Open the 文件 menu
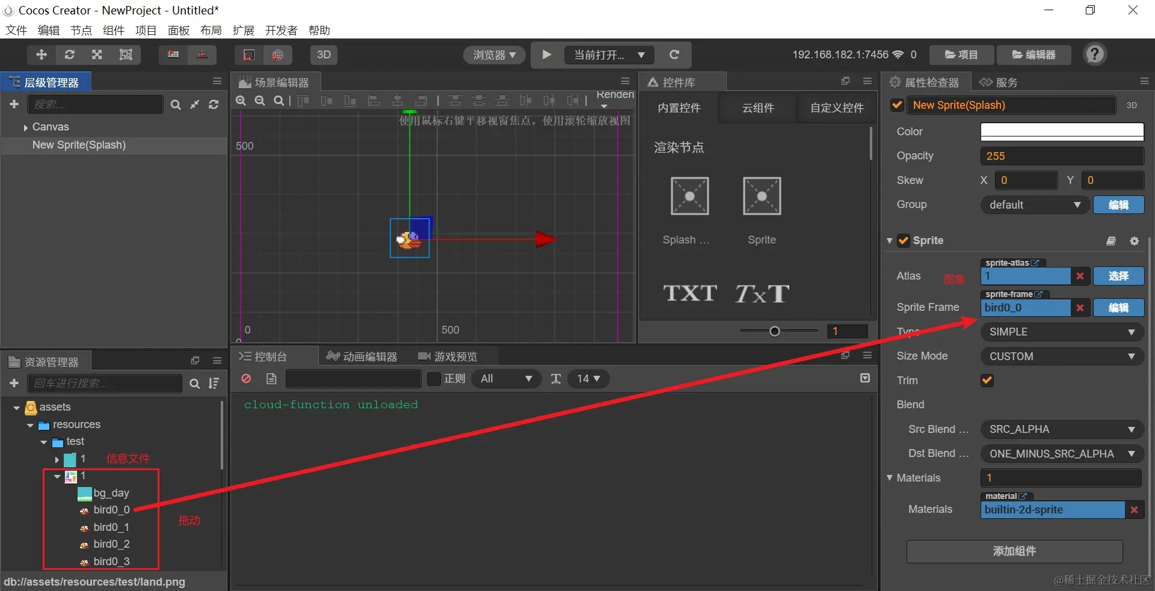This screenshot has height=591, width=1155. pos(16,30)
